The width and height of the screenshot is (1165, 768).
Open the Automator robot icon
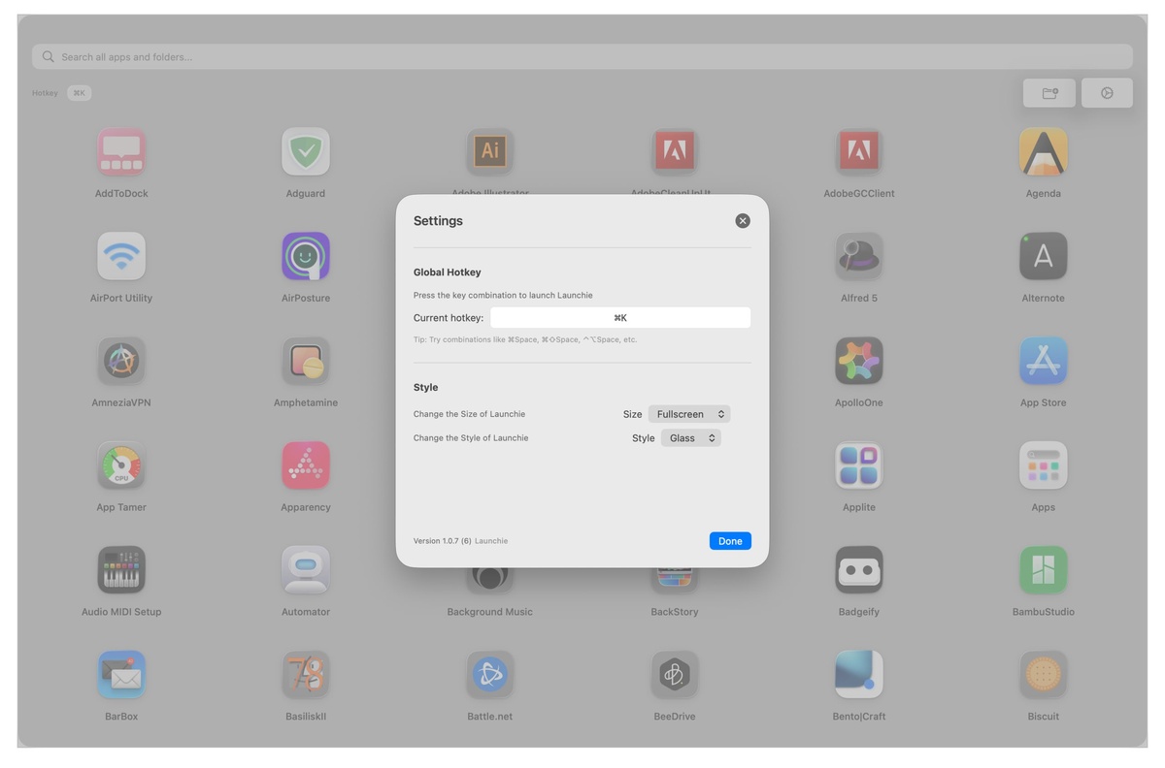pos(306,571)
